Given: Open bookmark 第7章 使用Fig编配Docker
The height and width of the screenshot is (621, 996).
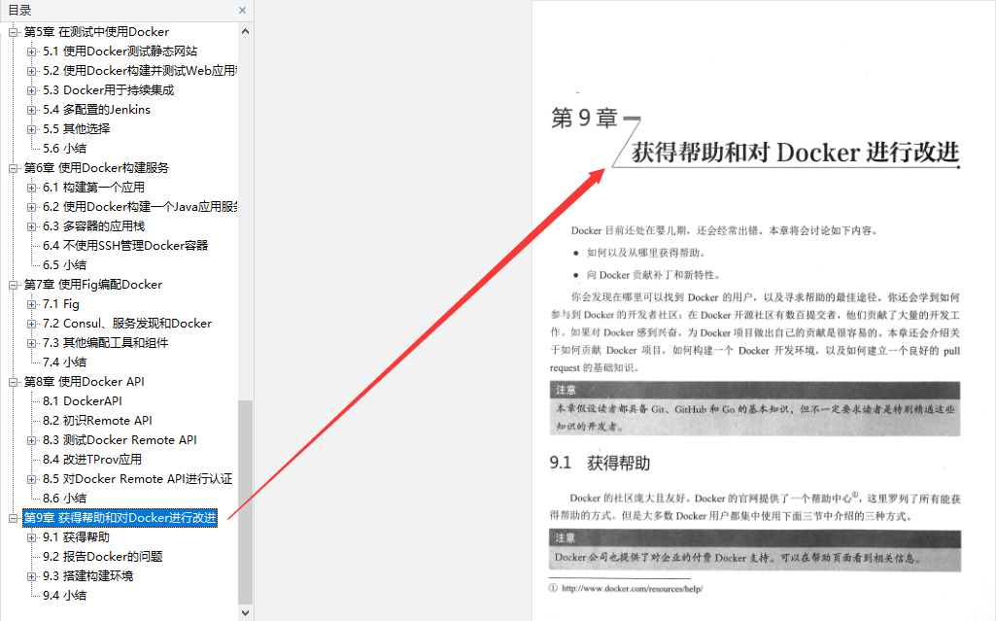Looking at the screenshot, I should 93,285.
